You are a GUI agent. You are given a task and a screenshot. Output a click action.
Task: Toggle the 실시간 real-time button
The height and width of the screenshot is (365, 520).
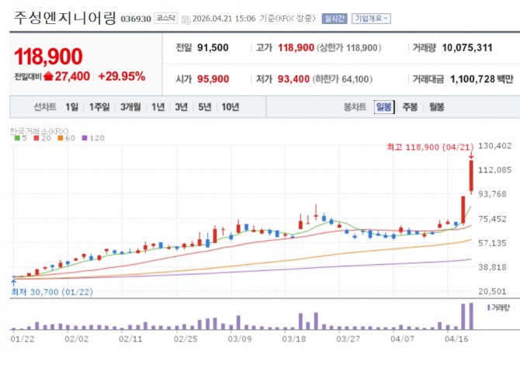tap(335, 19)
